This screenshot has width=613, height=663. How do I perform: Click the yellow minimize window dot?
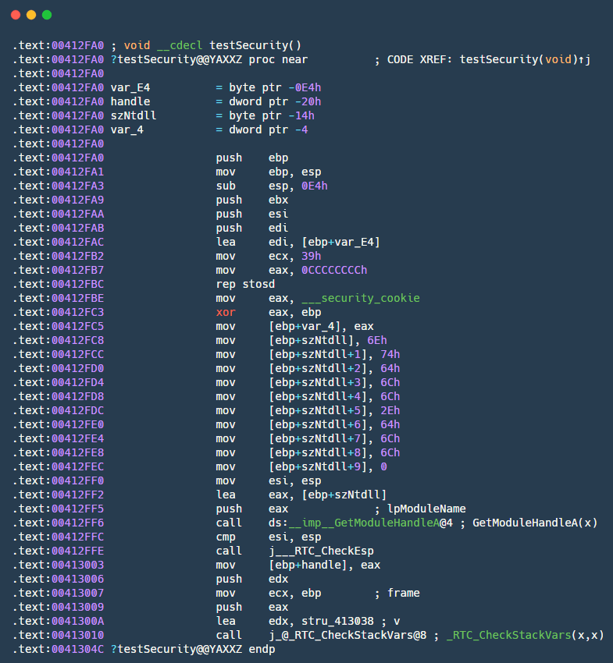[31, 16]
